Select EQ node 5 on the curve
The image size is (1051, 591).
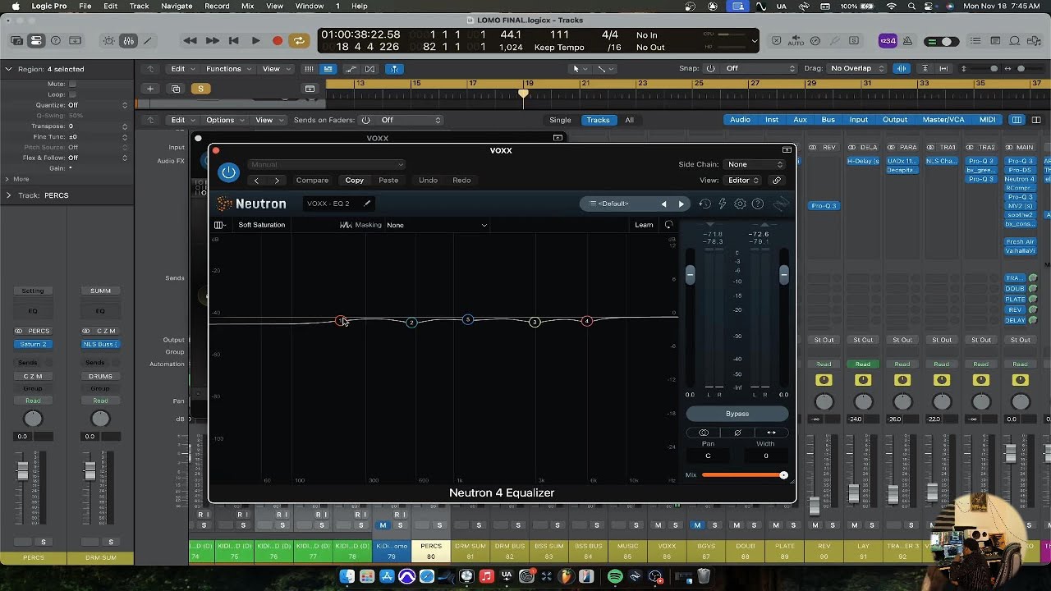point(467,319)
